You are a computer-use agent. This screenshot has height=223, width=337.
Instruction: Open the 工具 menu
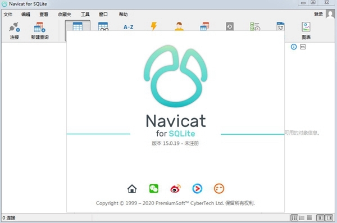(x=85, y=15)
